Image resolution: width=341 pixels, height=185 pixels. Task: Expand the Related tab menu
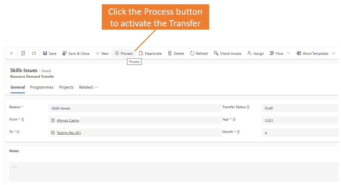(88, 87)
